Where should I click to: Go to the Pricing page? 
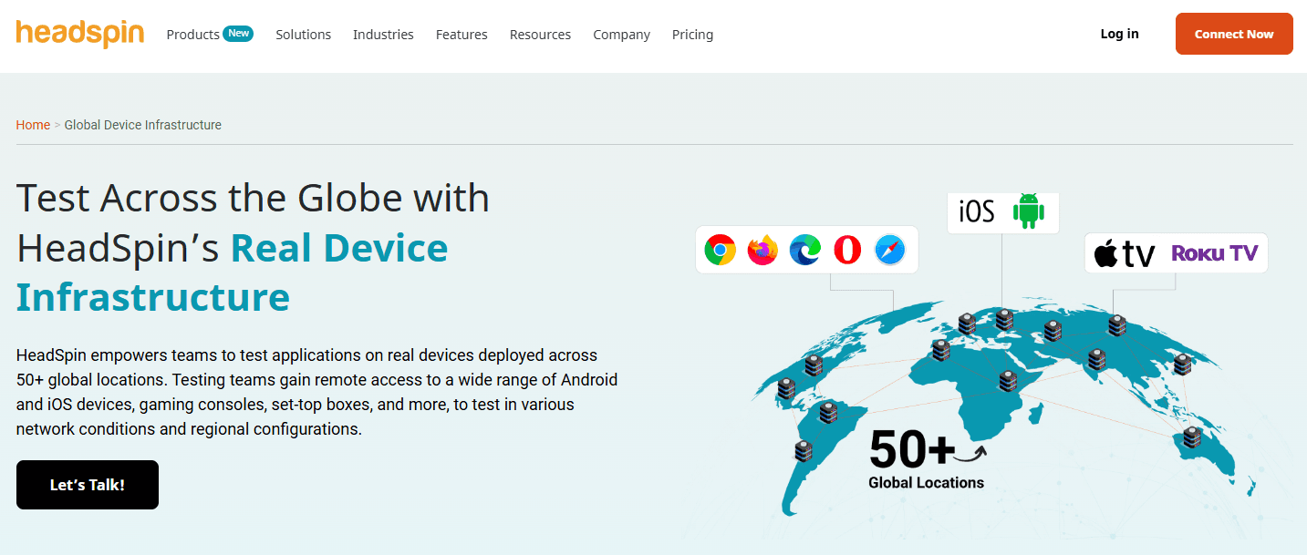coord(692,35)
